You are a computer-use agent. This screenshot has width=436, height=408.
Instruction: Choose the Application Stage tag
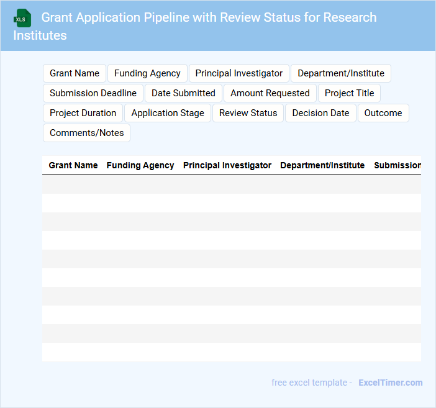click(x=168, y=113)
